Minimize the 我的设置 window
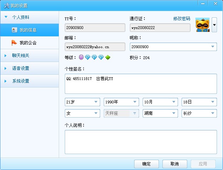 tap(203, 4)
